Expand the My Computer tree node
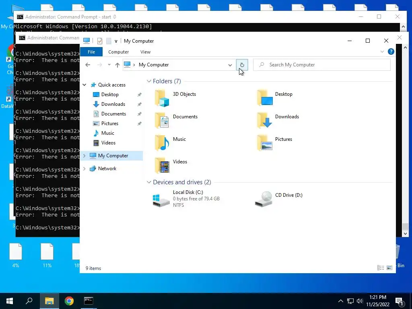Viewport: 412px width, 309px height. (84, 156)
